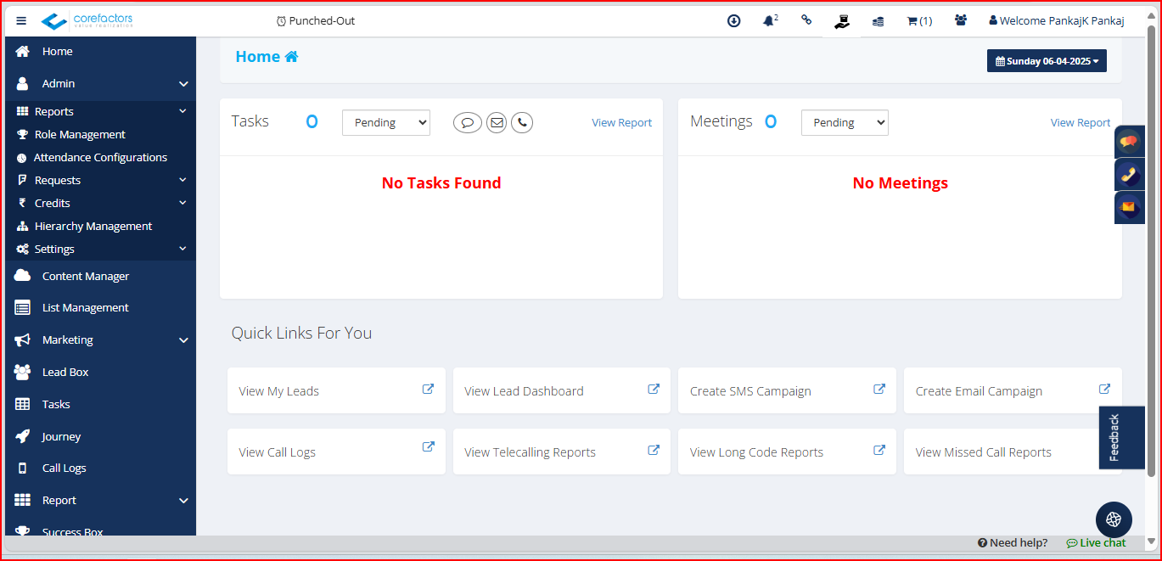Open List Management
This screenshot has width=1162, height=561.
[100, 308]
